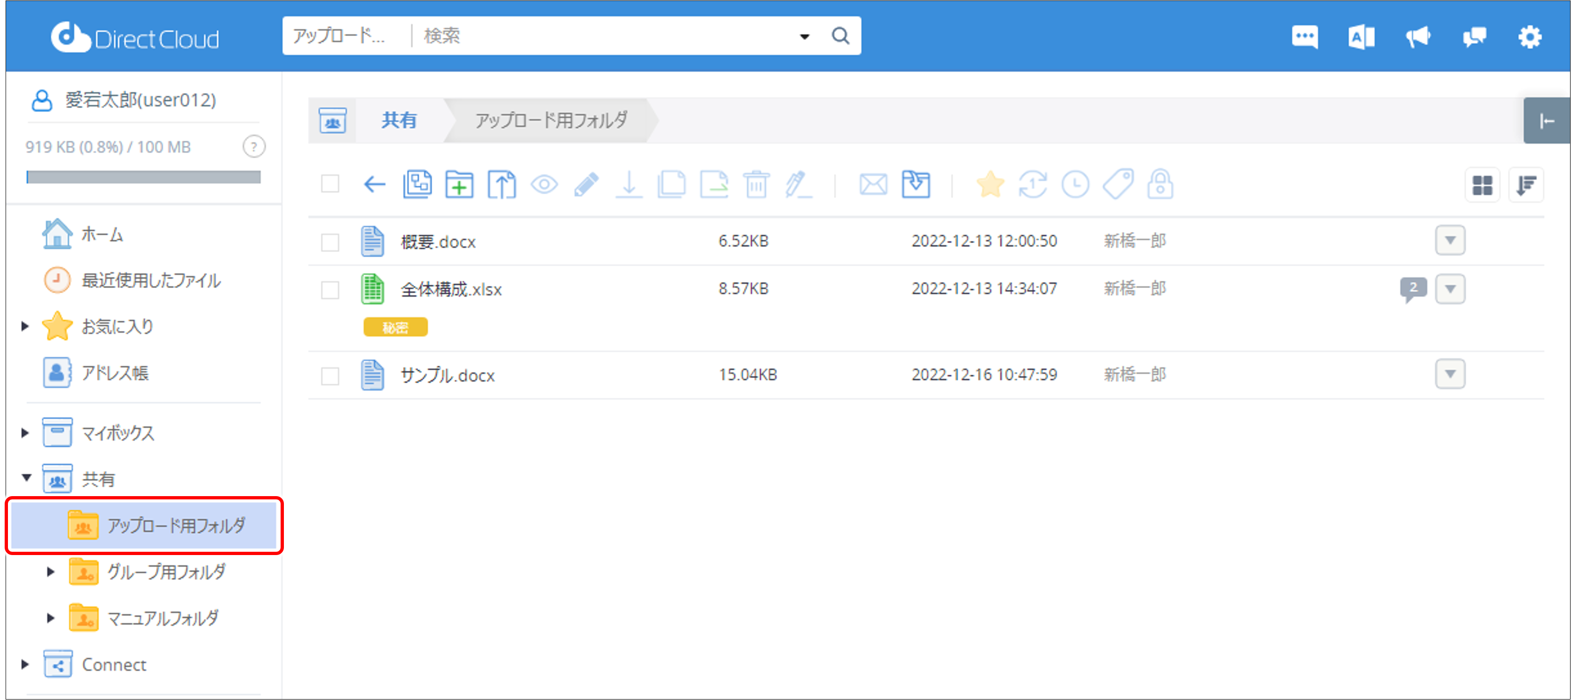Click the アップロード用フォルダ breadcrumb
Viewport: 1571px width, 700px height.
point(550,121)
